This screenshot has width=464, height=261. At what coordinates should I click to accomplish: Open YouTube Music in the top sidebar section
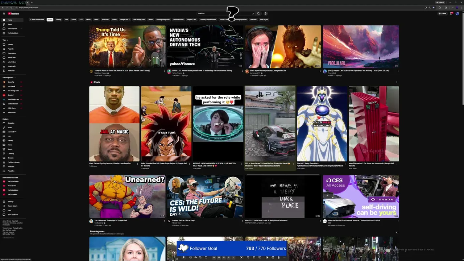coord(13,33)
